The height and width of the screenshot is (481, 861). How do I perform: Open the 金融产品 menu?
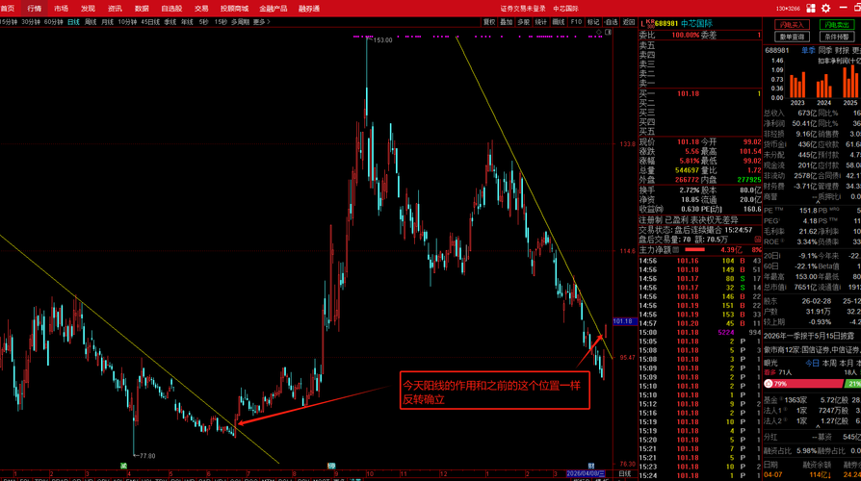coord(273,9)
